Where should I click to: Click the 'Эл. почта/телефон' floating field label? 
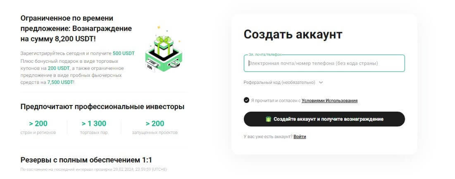[x=265, y=55]
